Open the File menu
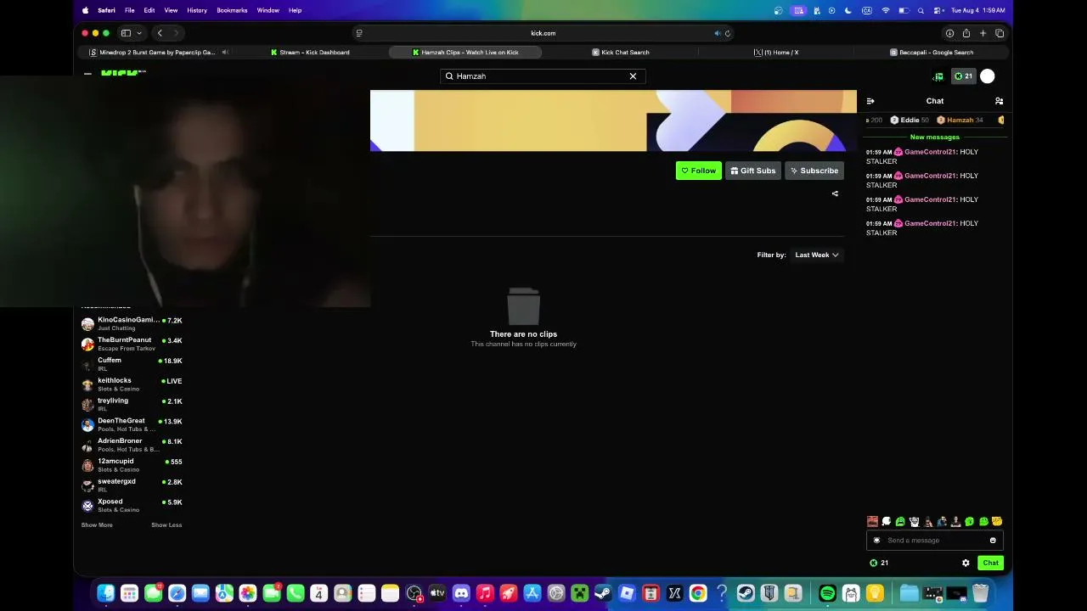The width and height of the screenshot is (1087, 611). (130, 10)
